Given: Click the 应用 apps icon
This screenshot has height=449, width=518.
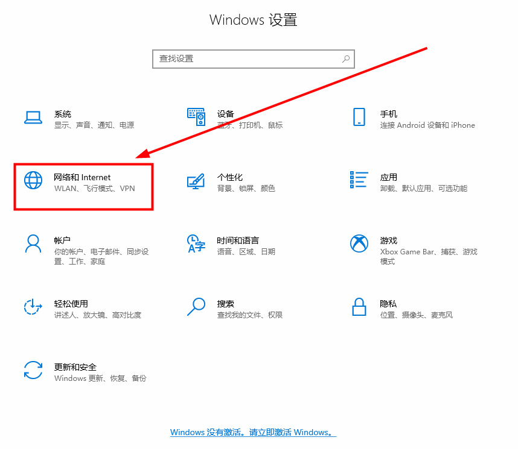Looking at the screenshot, I should [x=359, y=180].
